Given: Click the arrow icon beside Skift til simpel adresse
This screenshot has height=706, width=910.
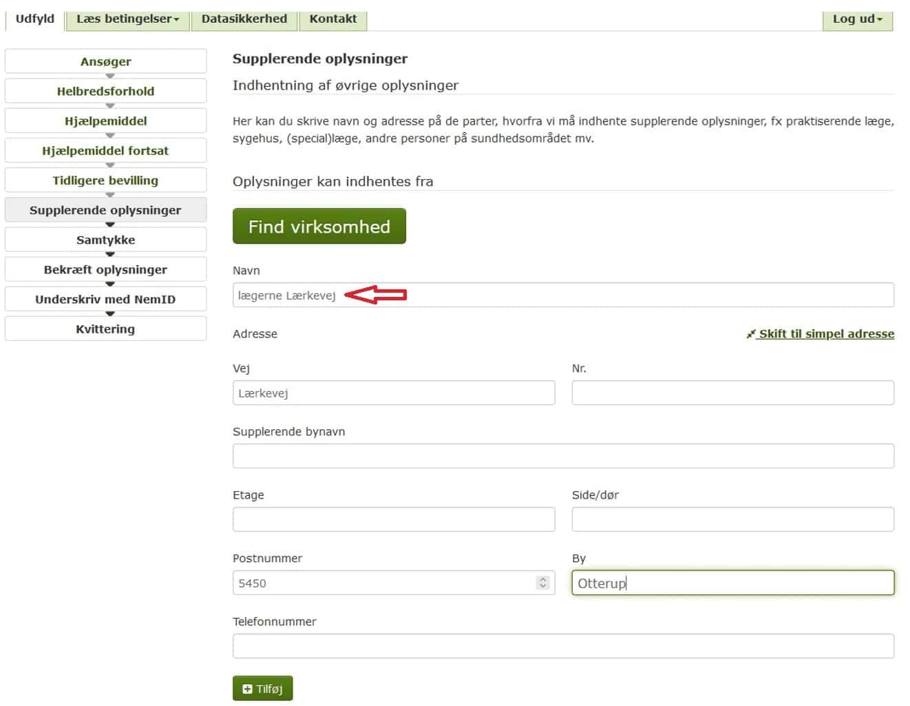Looking at the screenshot, I should (x=751, y=334).
